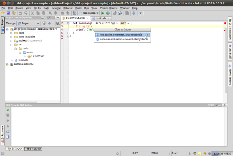The width and height of the screenshot is (233, 156).
Task: Open the Version Control menu
Action: [108, 8]
